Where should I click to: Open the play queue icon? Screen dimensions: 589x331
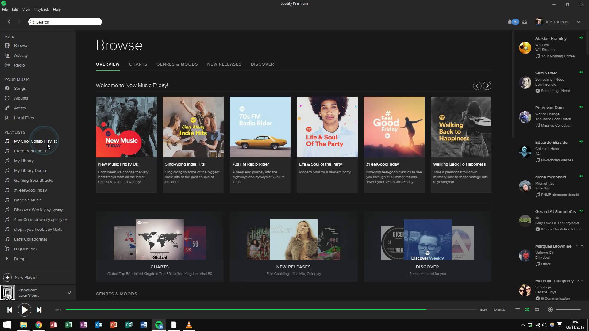pyautogui.click(x=517, y=310)
